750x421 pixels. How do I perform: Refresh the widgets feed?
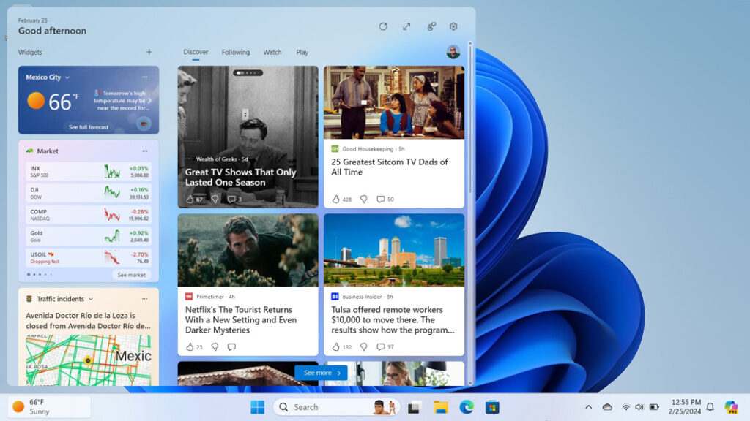click(383, 26)
